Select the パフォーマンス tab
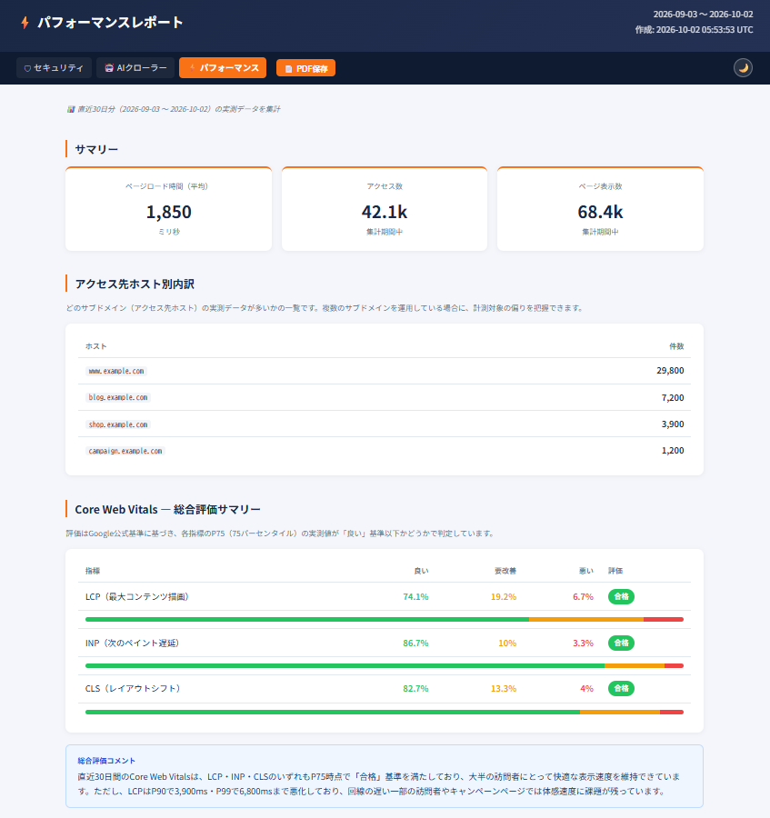The image size is (770, 818). point(223,68)
